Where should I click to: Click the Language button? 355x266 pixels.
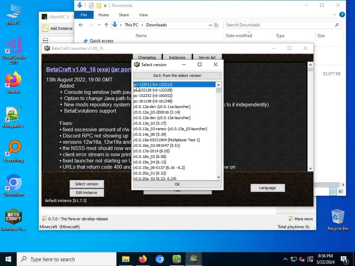pos(268,188)
